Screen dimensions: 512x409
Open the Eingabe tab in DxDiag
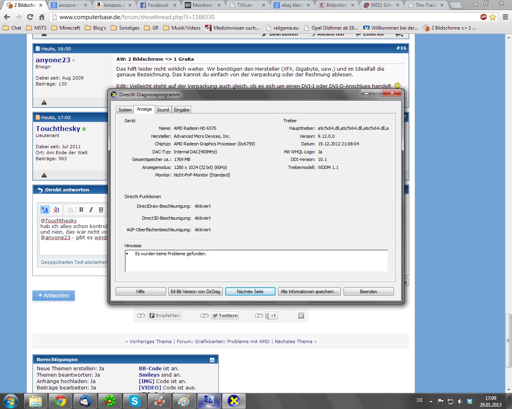click(x=182, y=110)
